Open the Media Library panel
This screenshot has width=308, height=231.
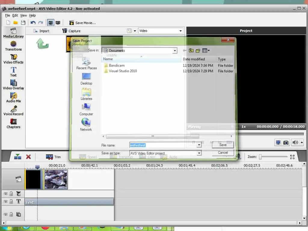click(13, 33)
